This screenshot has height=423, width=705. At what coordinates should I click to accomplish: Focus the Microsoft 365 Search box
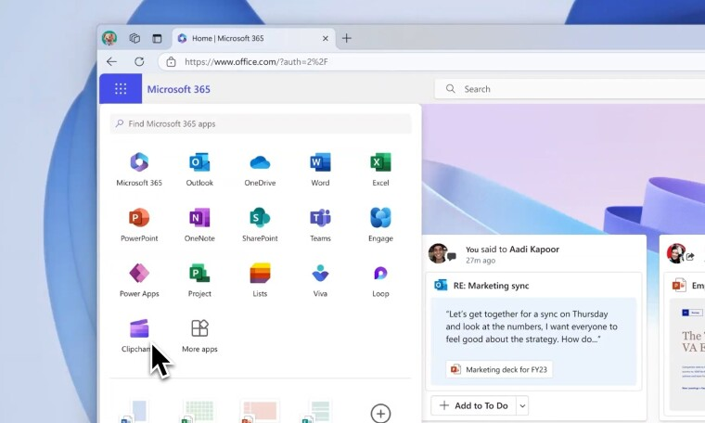[570, 89]
